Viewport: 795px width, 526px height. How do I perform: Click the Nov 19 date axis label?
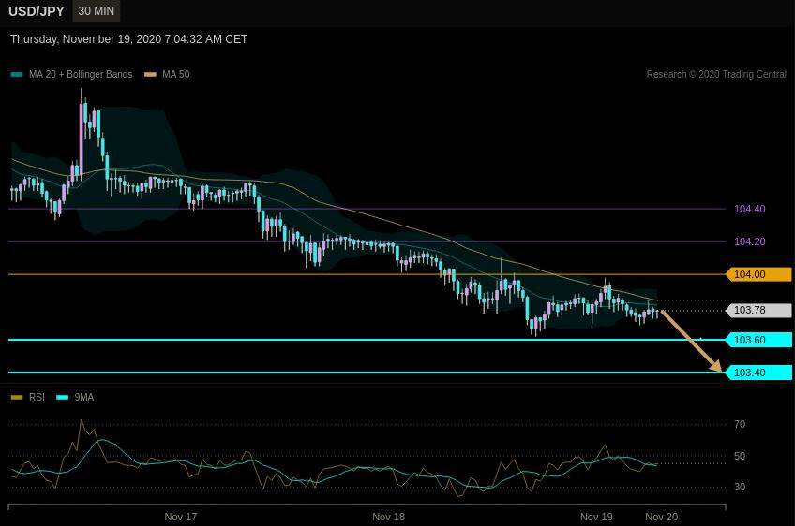[596, 517]
